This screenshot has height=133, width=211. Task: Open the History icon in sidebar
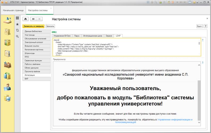point(17,30)
